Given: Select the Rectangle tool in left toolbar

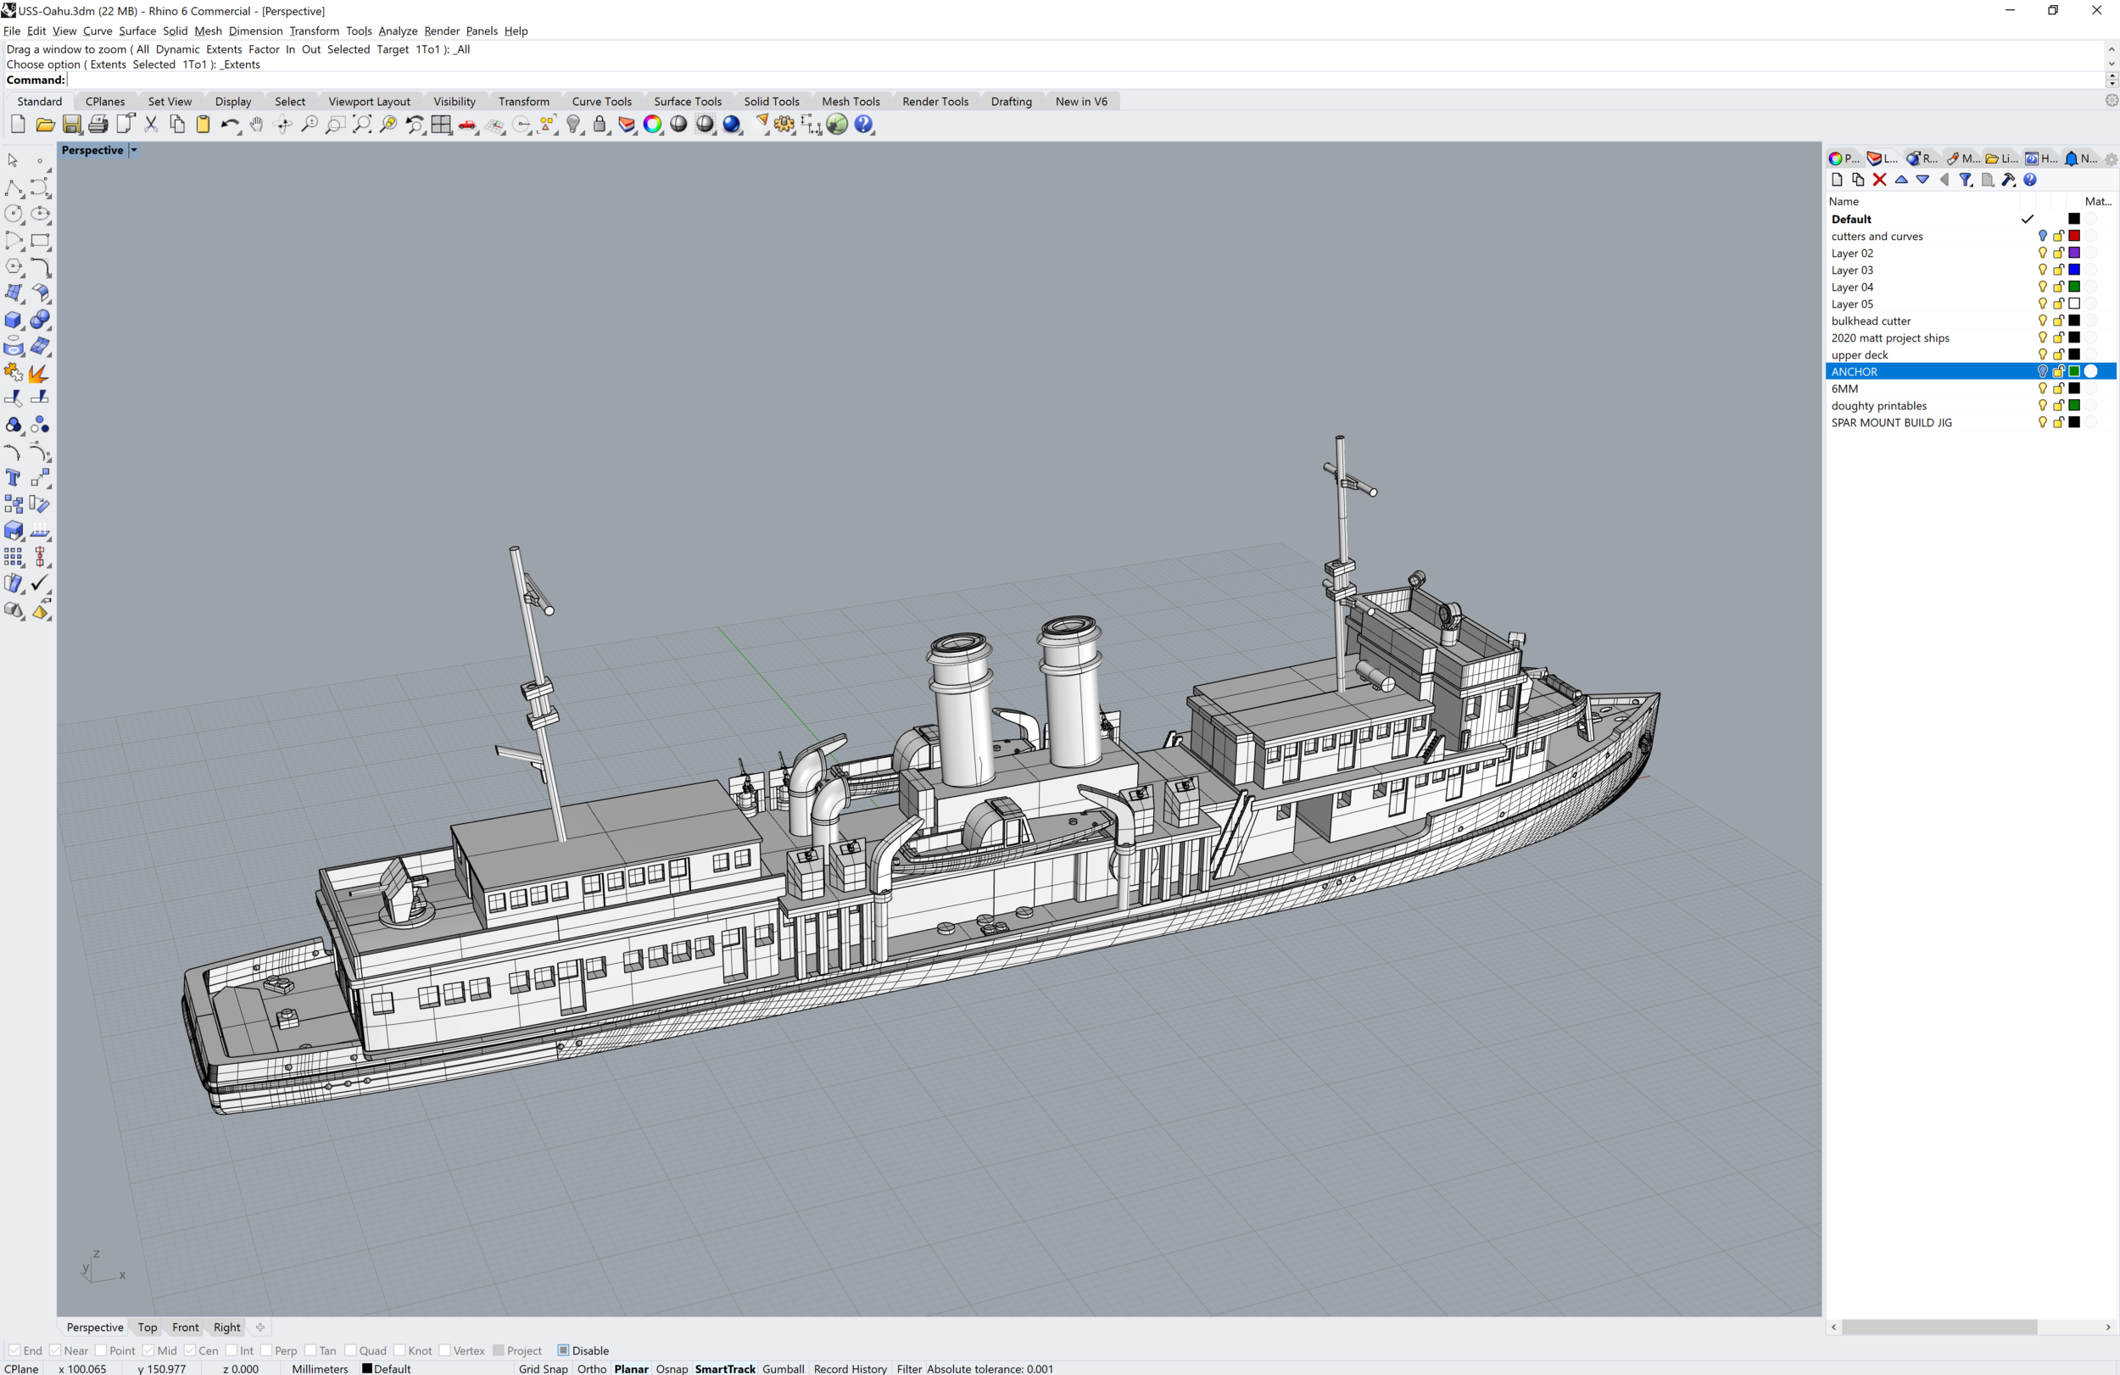Looking at the screenshot, I should (40, 241).
